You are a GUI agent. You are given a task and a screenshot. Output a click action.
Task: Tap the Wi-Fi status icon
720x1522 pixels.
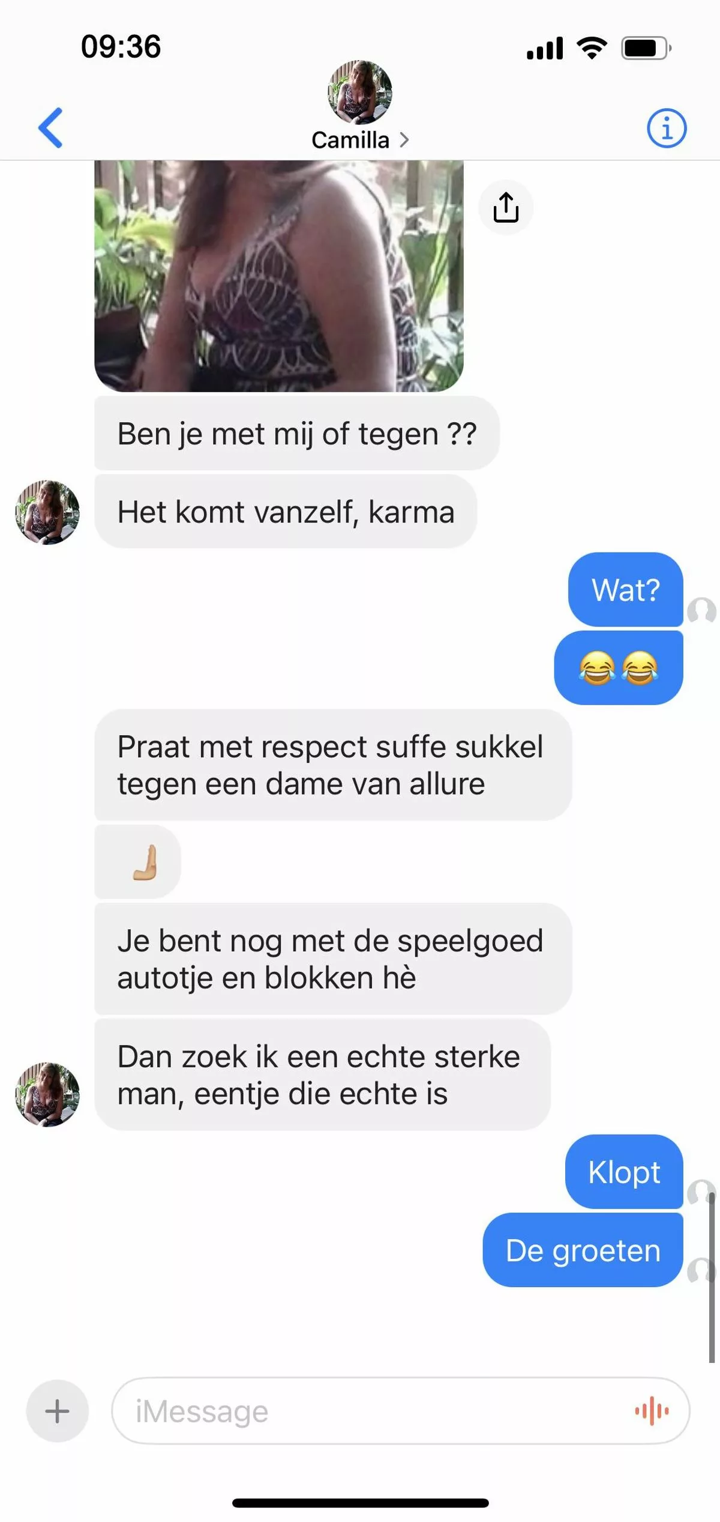(x=592, y=48)
